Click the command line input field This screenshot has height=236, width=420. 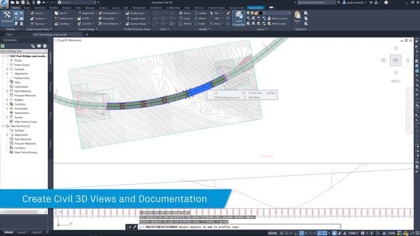coord(239,227)
